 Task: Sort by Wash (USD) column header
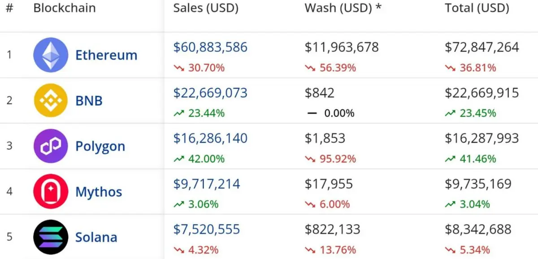point(343,8)
